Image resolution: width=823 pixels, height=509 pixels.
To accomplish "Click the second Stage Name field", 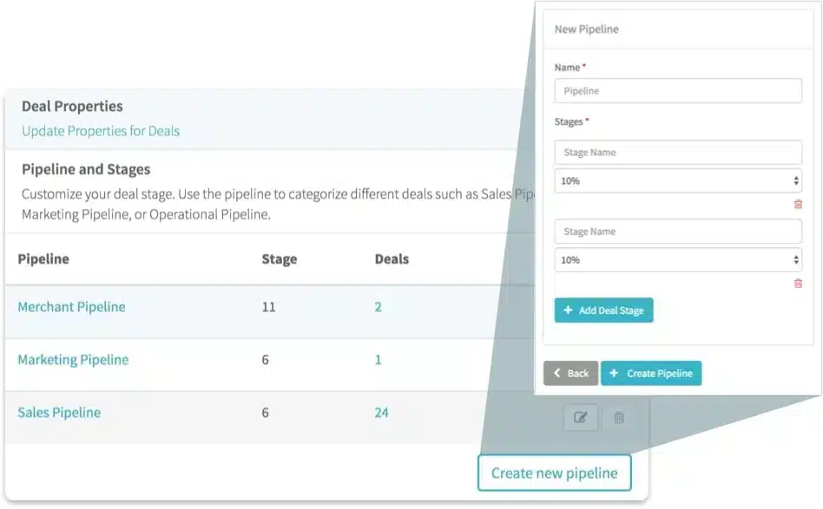I will pos(678,232).
